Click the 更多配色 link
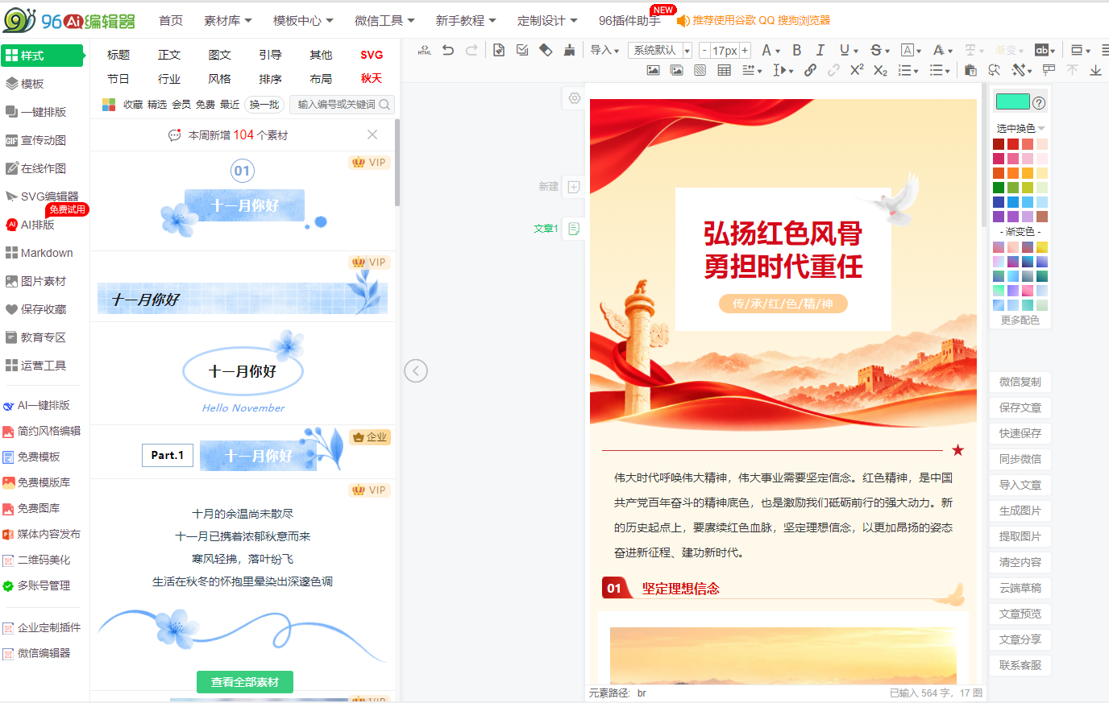Image resolution: width=1109 pixels, height=703 pixels. click(x=1020, y=320)
